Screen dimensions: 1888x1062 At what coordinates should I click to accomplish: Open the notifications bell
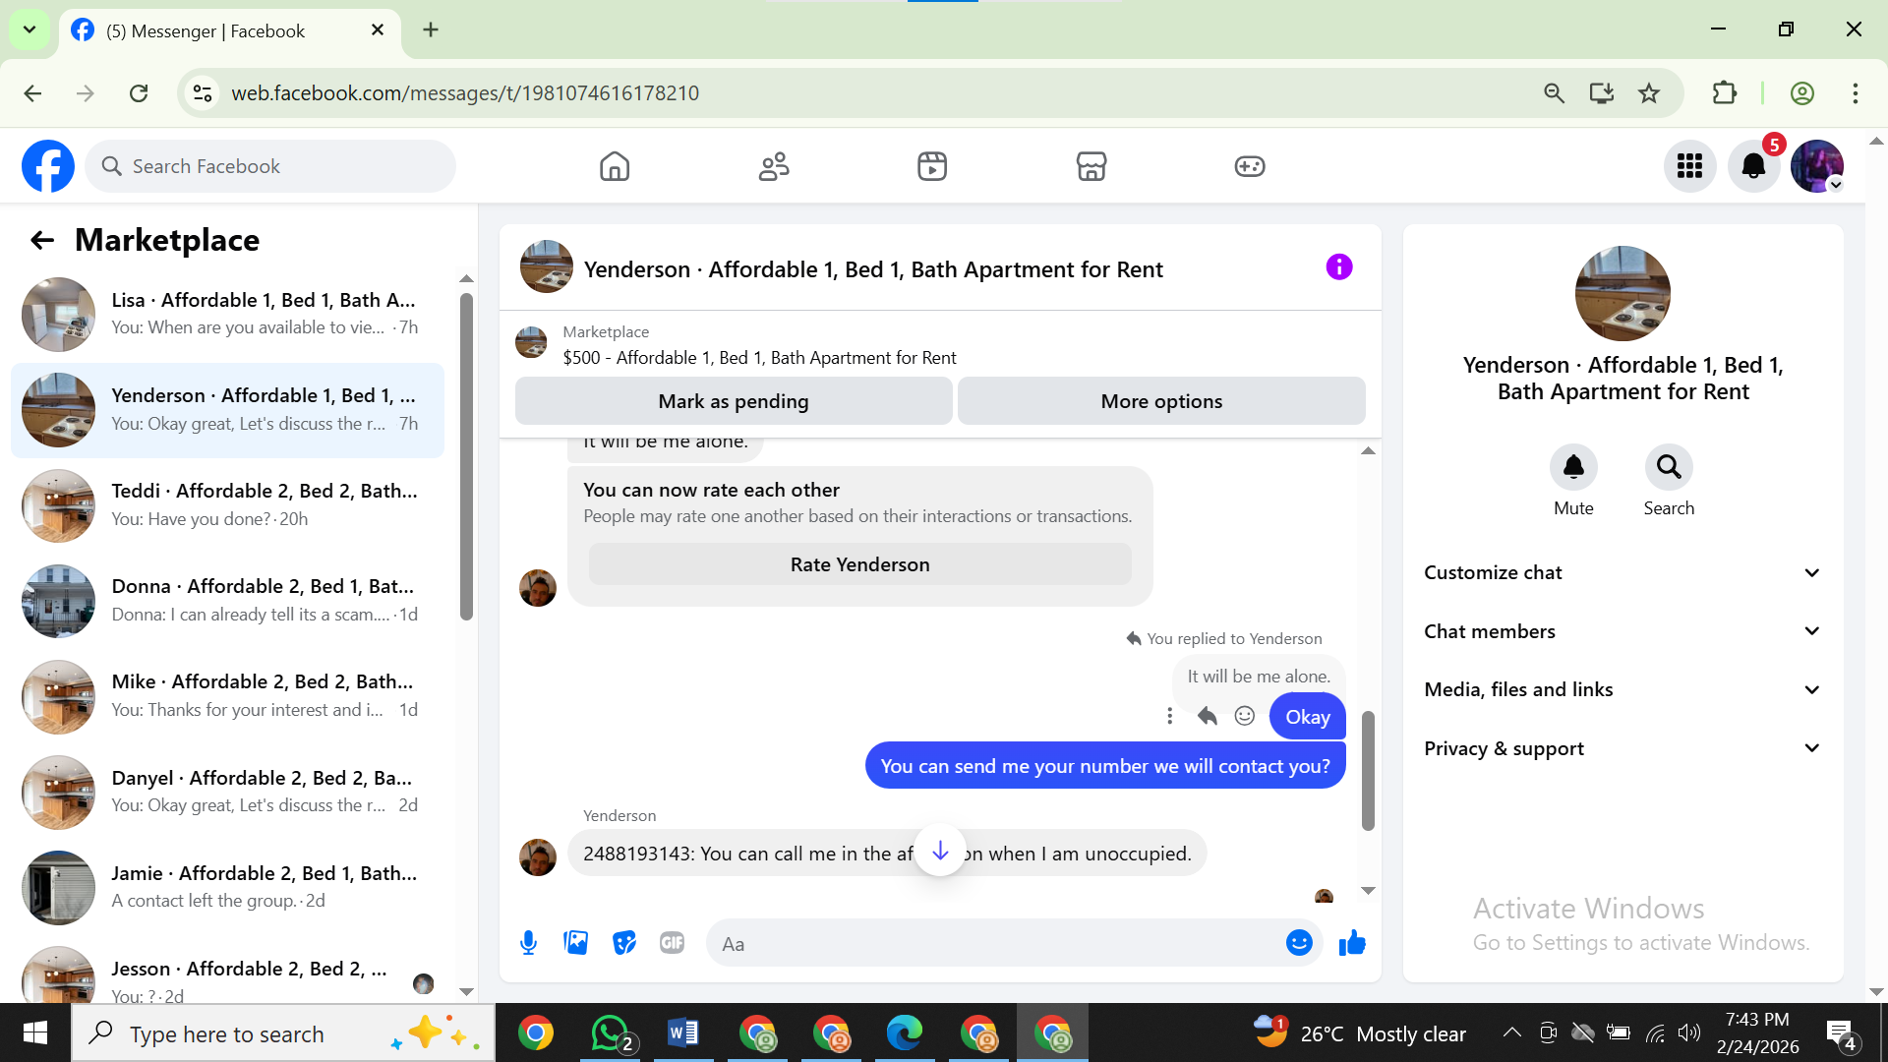point(1753,166)
